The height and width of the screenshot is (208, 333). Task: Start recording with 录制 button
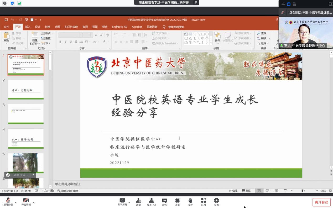[178, 202]
